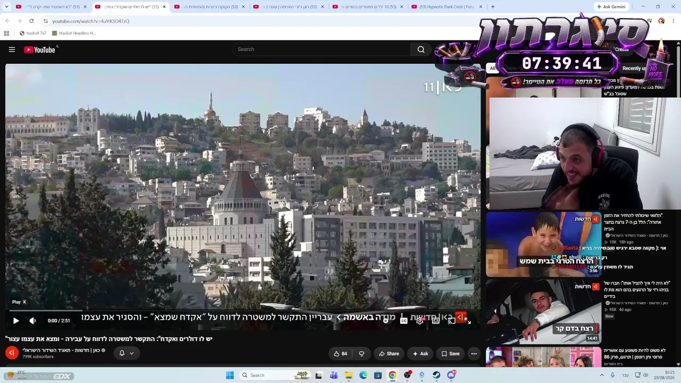
Task: Open the HaxBall Headless bookmark
Action: [73, 33]
